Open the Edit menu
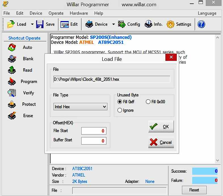Viewport: 223px width, 196px height. tap(20, 13)
